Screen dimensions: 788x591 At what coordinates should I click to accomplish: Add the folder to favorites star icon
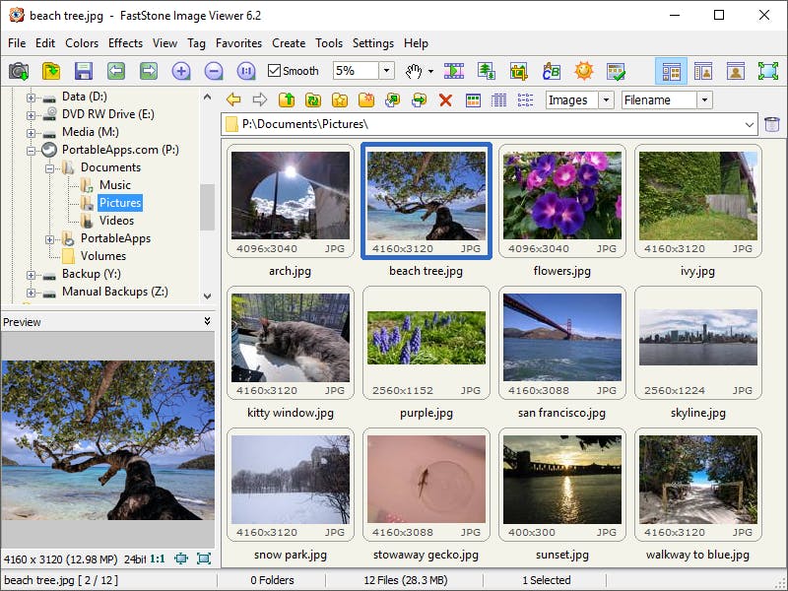pyautogui.click(x=339, y=99)
